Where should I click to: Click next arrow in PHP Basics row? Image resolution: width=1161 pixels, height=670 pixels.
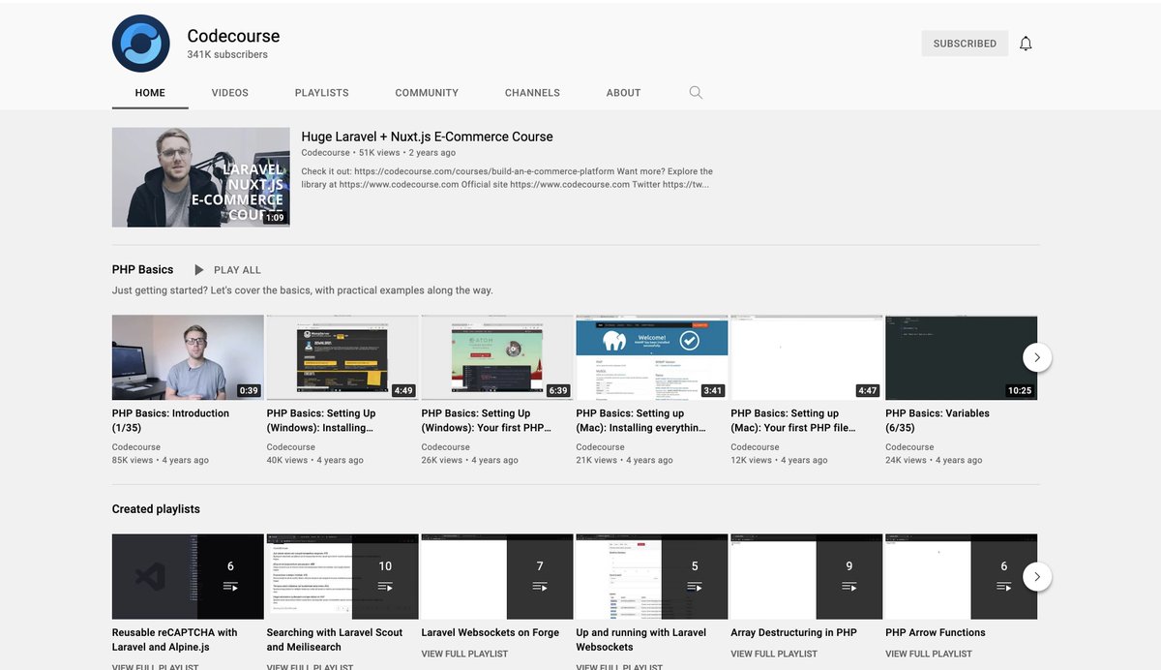(1037, 357)
